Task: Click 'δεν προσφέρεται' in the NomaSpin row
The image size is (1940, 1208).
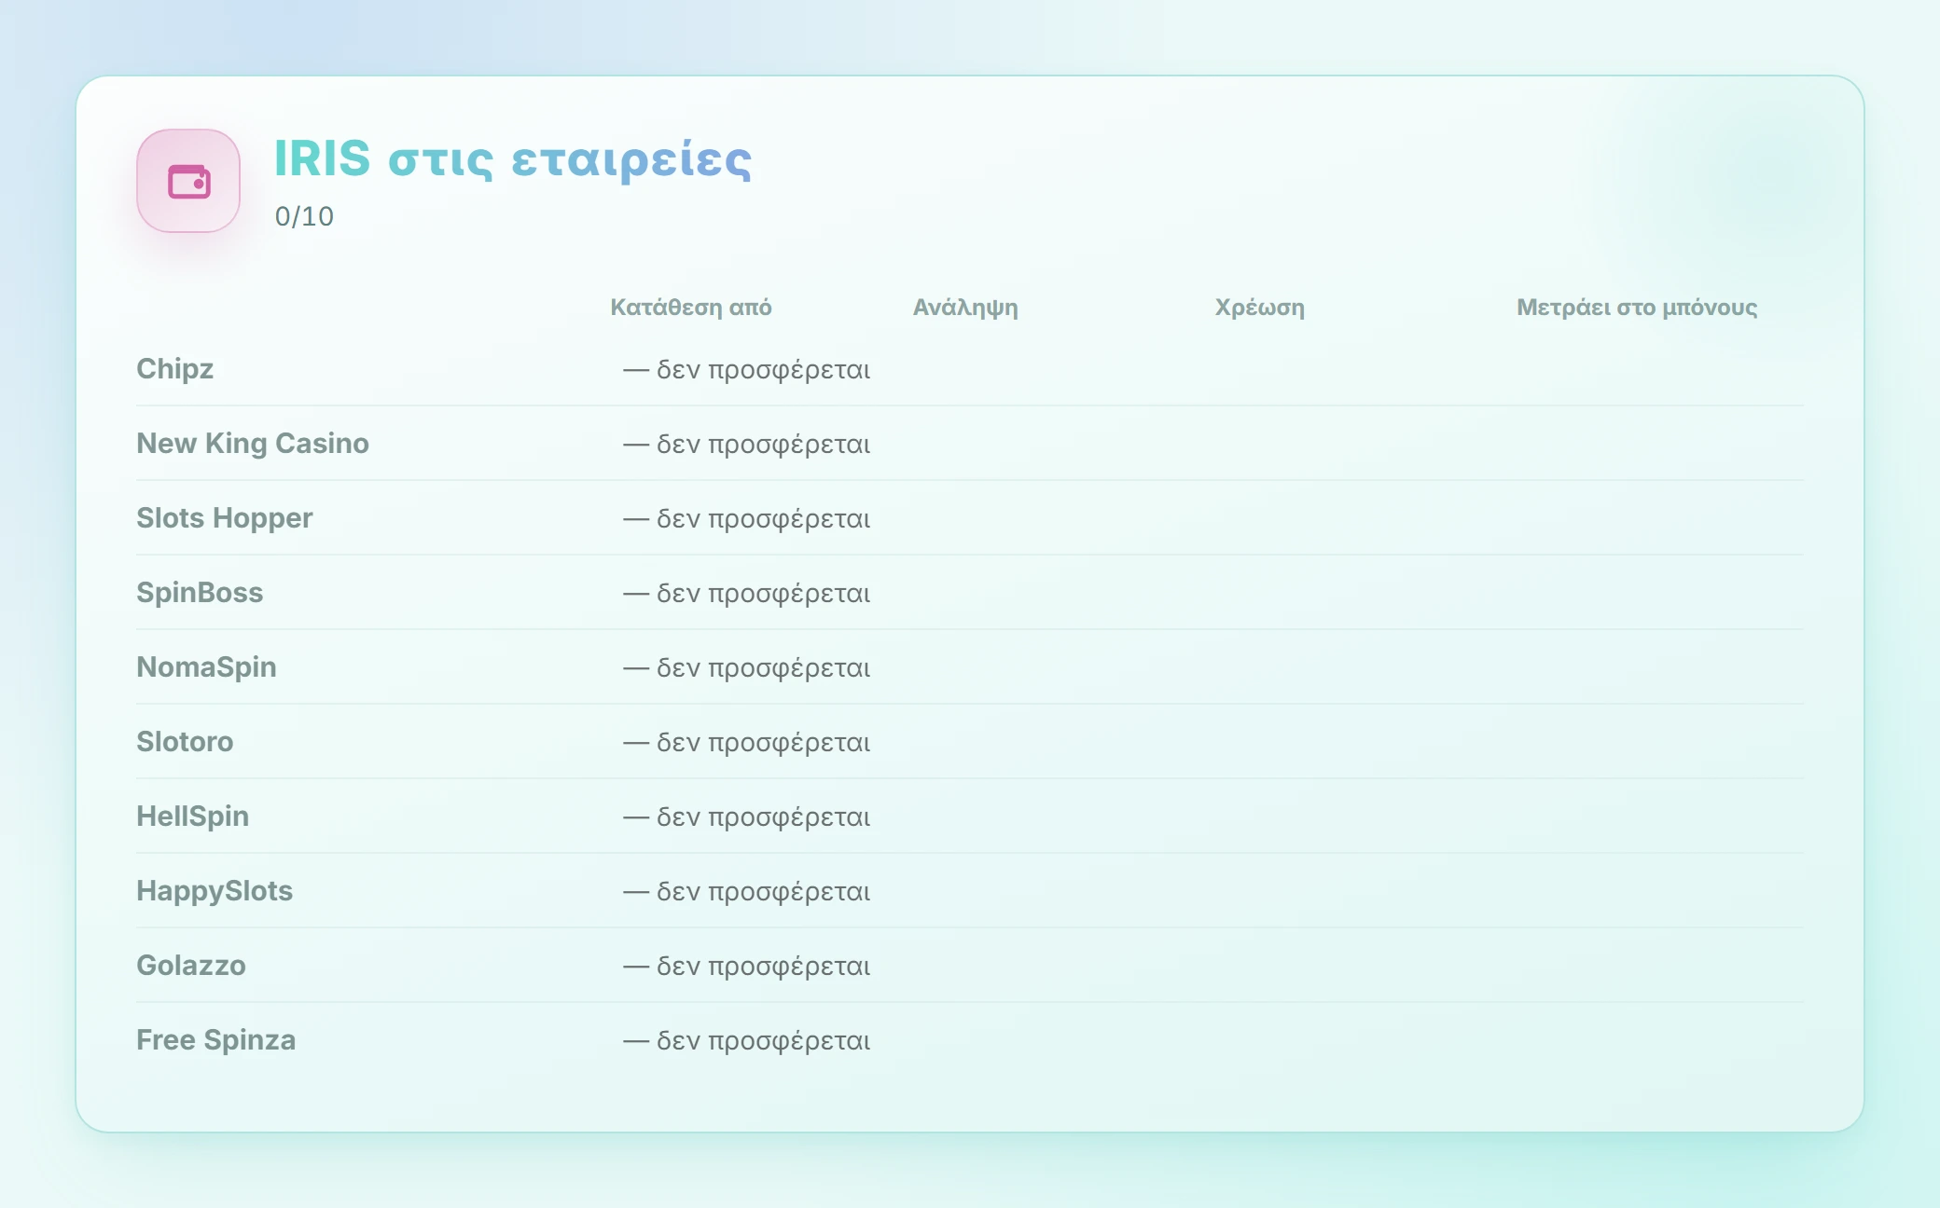Action: pos(764,668)
